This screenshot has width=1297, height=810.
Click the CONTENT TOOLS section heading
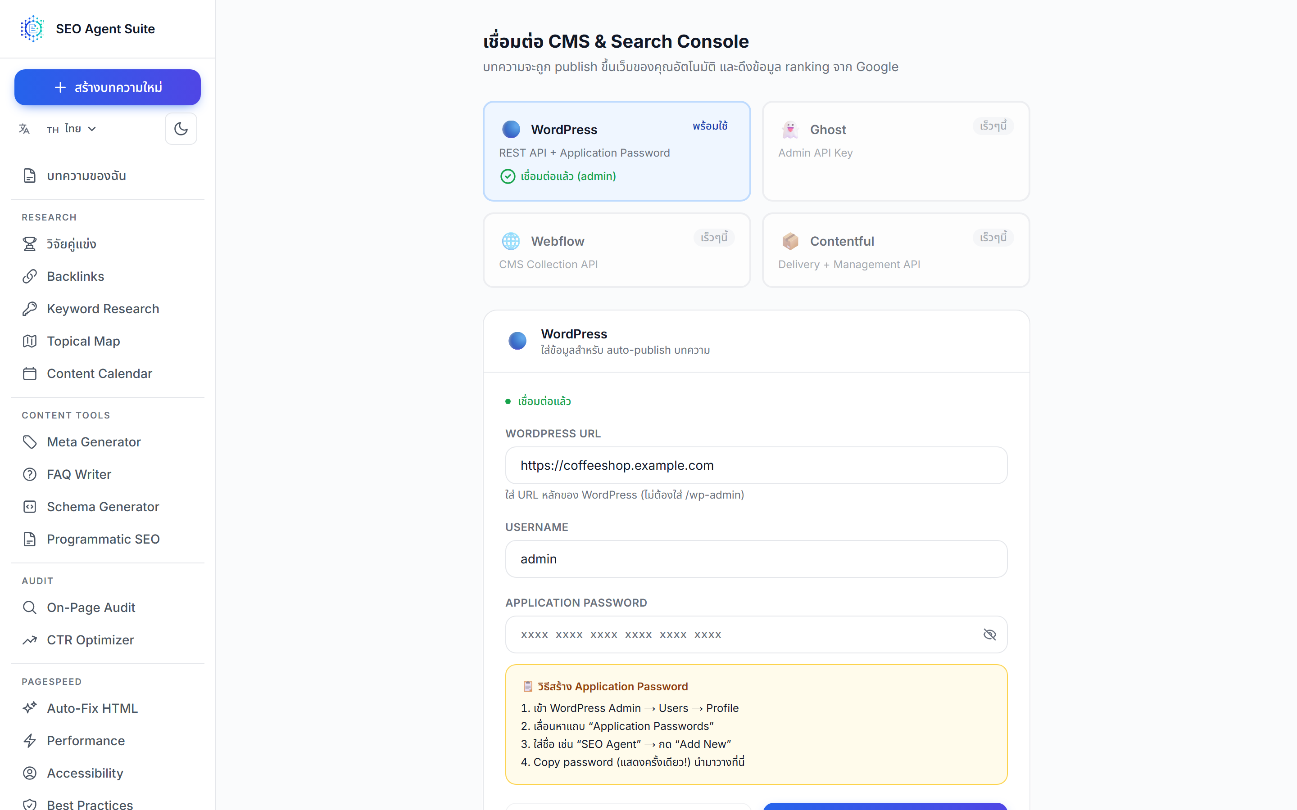tap(66, 416)
